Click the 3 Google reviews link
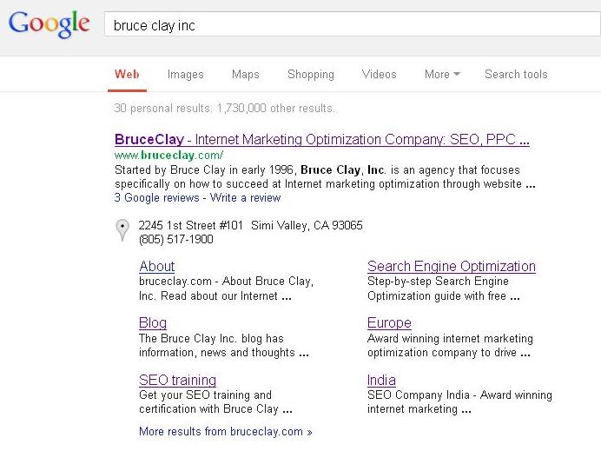This screenshot has height=451, width=601. click(x=155, y=197)
